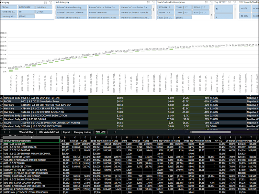Select >100% in the YOY Growth slicer
The height and width of the screenshot is (194, 259).
tap(245, 9)
